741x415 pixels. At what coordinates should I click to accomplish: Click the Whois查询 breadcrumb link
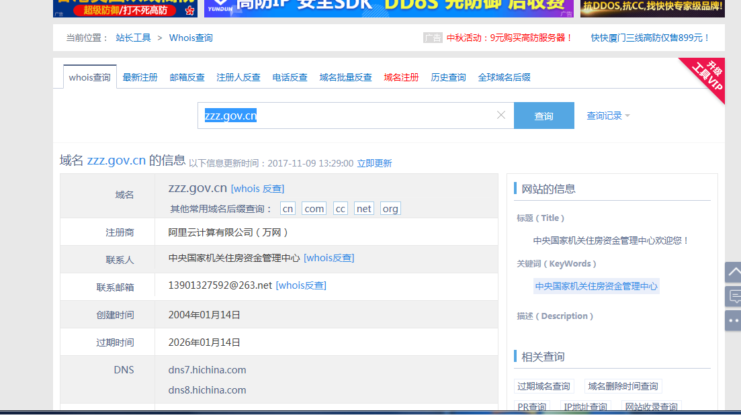pos(191,38)
